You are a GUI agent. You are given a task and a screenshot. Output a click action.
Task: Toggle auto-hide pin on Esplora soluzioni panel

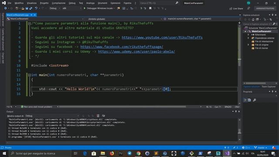(272, 15)
